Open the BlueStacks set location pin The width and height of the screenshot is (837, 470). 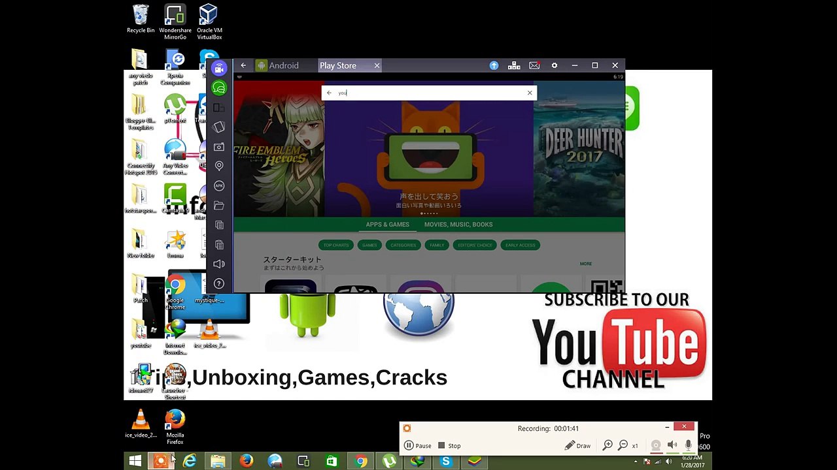(x=219, y=166)
